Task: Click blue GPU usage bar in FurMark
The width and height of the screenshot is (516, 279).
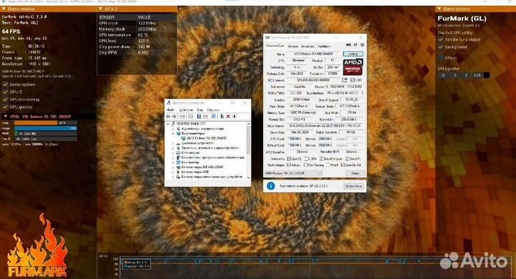Action: point(45,128)
